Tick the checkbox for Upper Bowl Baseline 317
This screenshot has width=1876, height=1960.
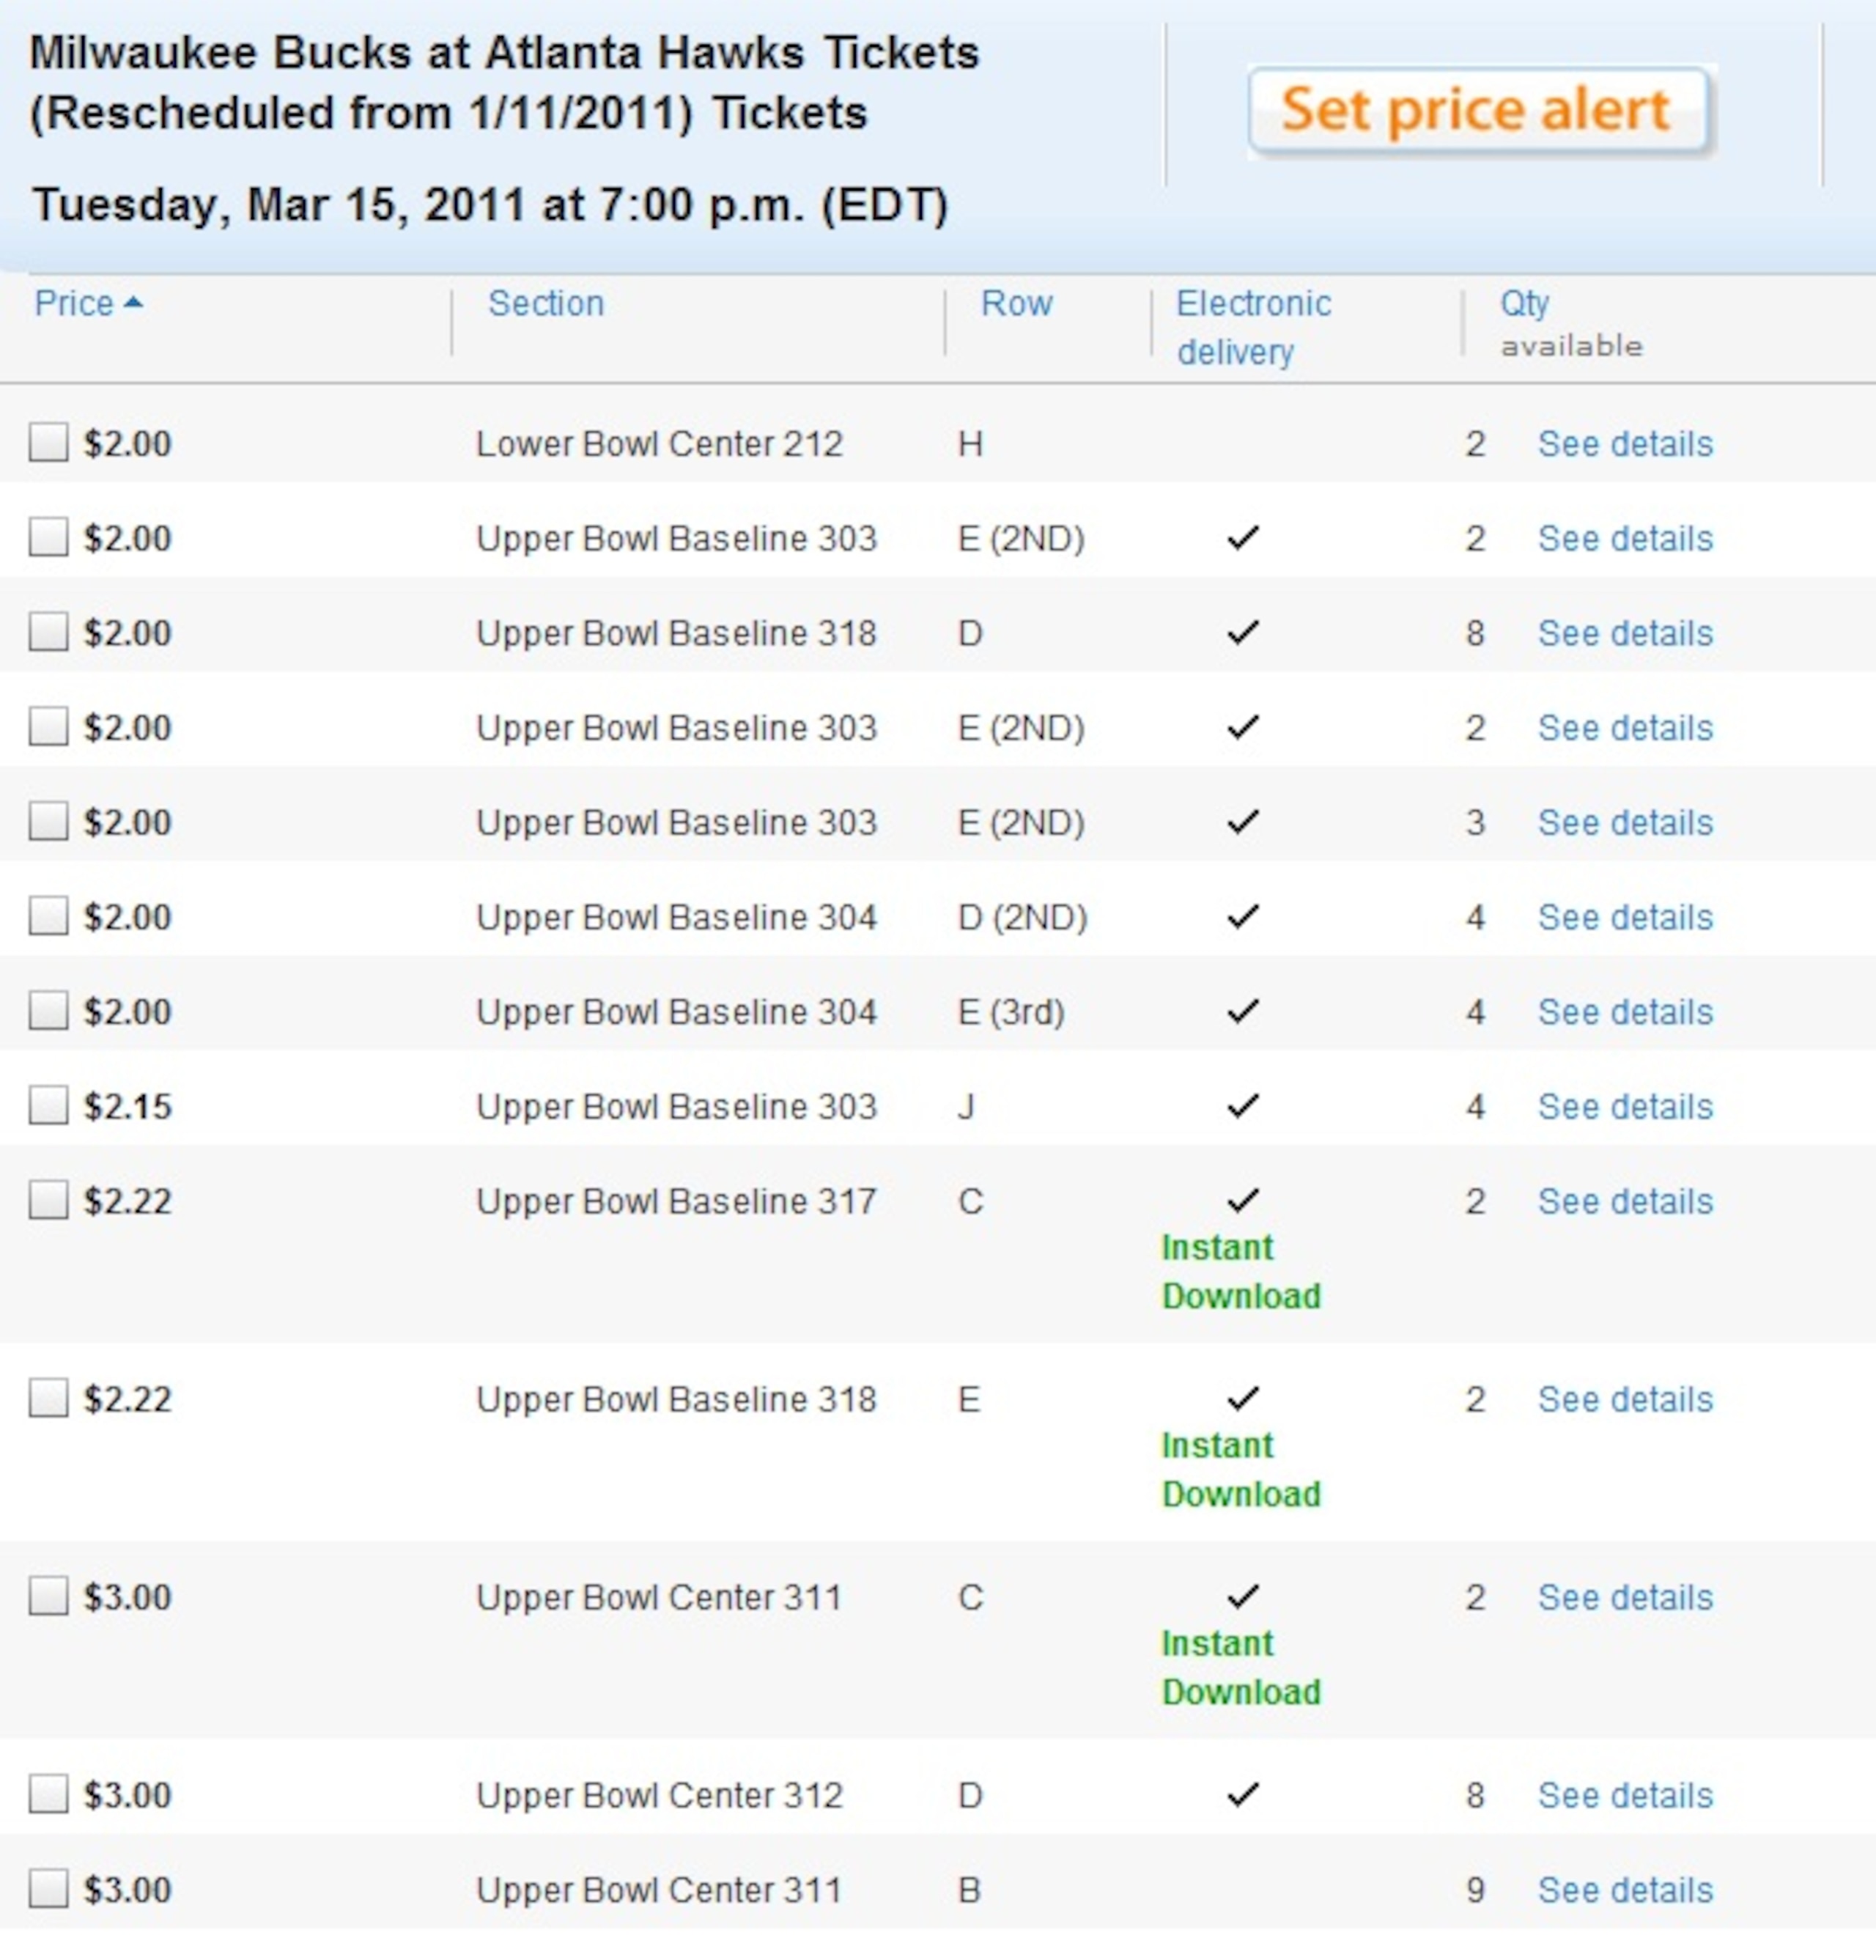tap(48, 1199)
